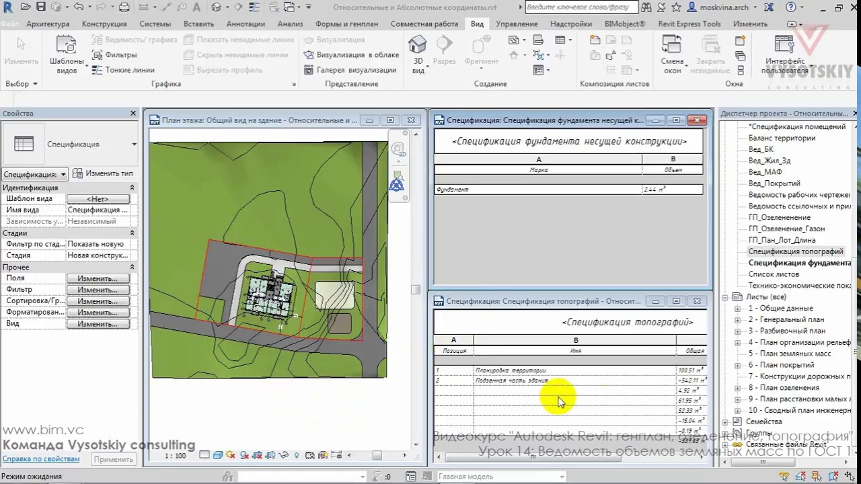This screenshot has height=484, width=861.
Task: Click Изменить button for Сортировка/Группирование
Action: pos(98,301)
